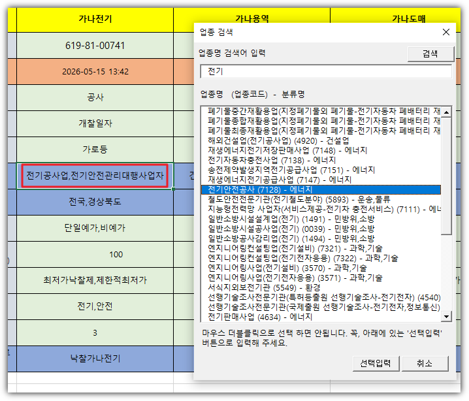The height and width of the screenshot is (401, 469).
Task: Select 엔지니어링컨설팅업(전기전자응용) (7322) row
Action: point(321,258)
